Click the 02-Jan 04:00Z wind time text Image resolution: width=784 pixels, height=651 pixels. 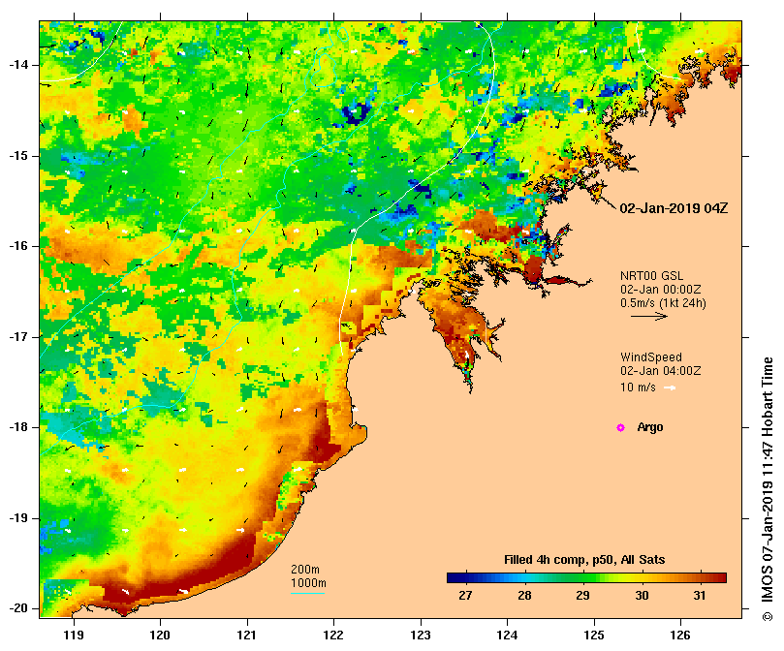click(661, 371)
